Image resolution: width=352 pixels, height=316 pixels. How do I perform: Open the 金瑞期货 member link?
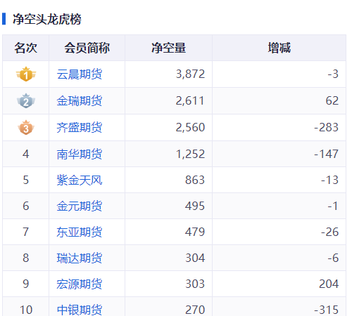coord(80,101)
